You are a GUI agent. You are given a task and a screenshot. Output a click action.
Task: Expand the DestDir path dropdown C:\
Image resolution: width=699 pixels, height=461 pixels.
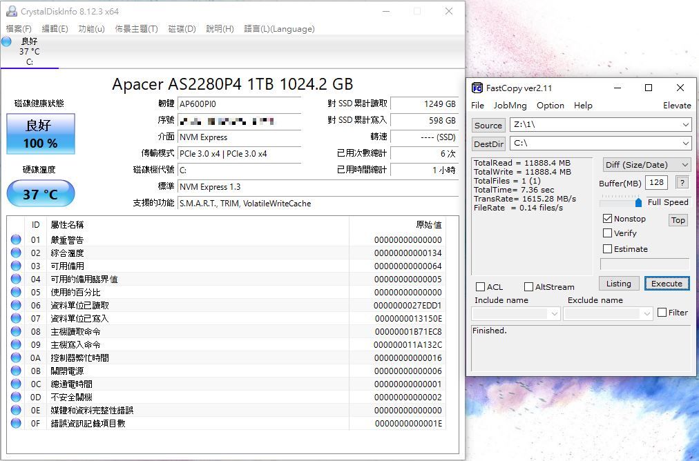point(686,144)
